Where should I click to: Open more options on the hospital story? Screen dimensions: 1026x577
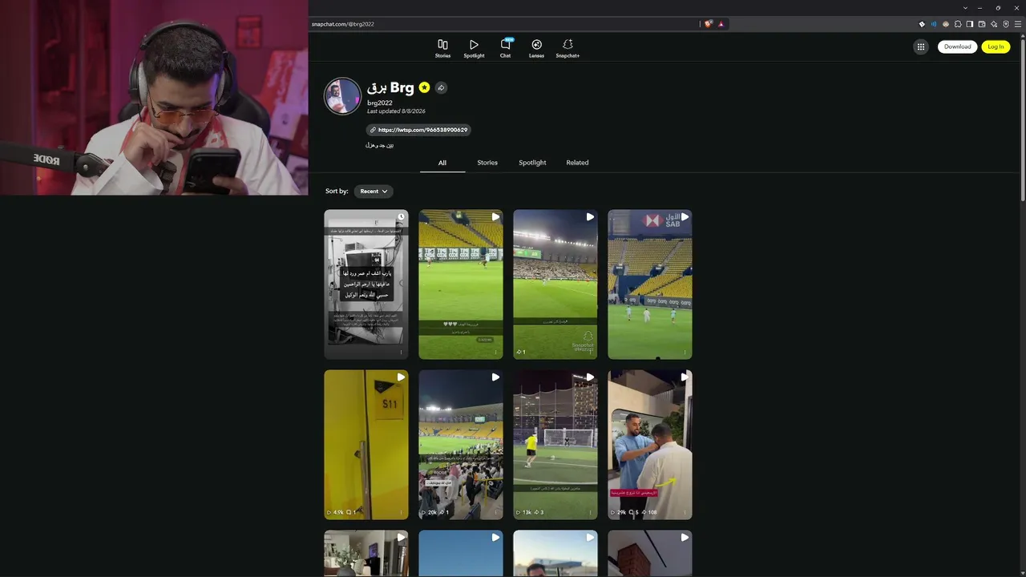point(402,352)
